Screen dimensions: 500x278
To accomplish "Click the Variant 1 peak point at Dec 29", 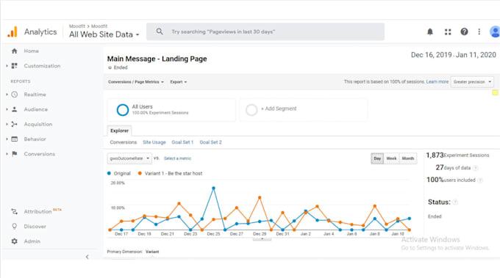I will [260, 197].
